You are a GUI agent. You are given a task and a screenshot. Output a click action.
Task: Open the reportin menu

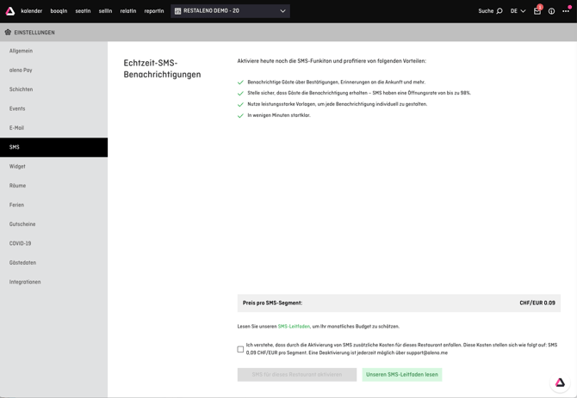pyautogui.click(x=154, y=11)
